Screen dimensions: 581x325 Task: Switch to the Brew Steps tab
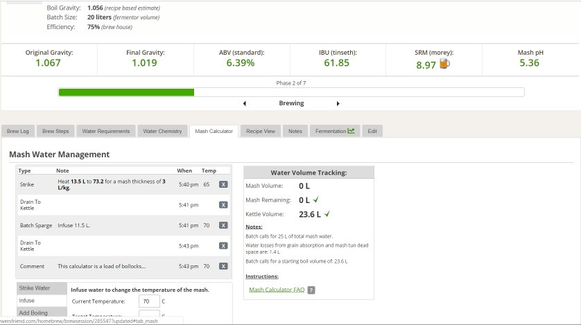(x=55, y=131)
